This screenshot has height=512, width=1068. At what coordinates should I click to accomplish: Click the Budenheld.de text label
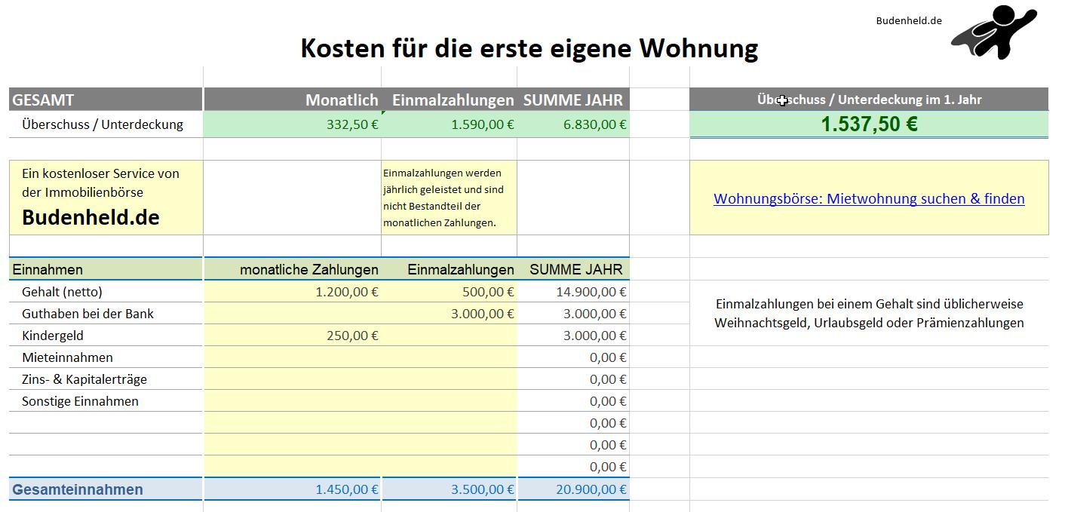(x=908, y=20)
